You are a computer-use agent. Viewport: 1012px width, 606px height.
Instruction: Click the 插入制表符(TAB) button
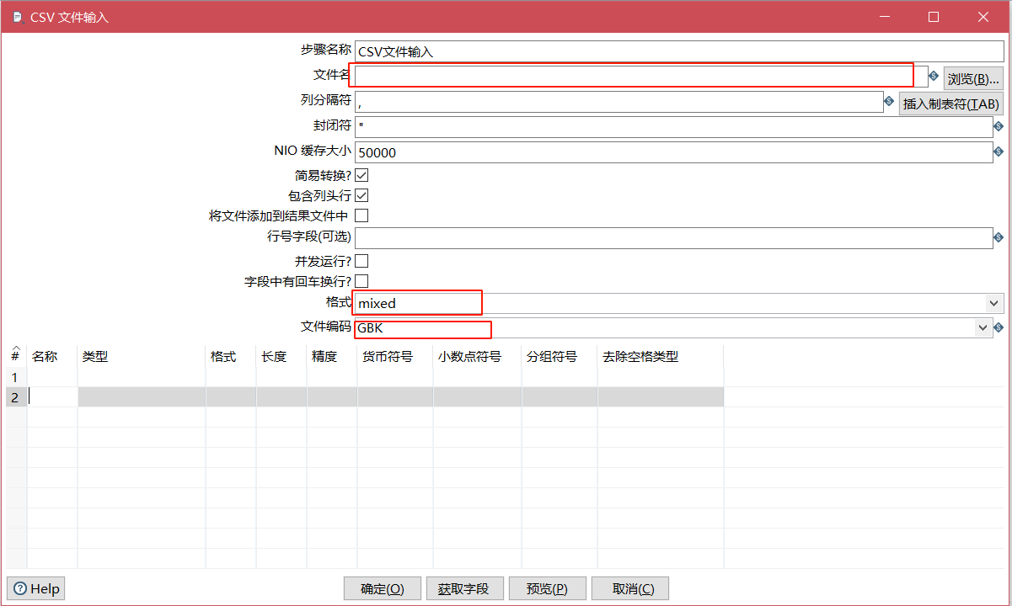pyautogui.click(x=950, y=104)
